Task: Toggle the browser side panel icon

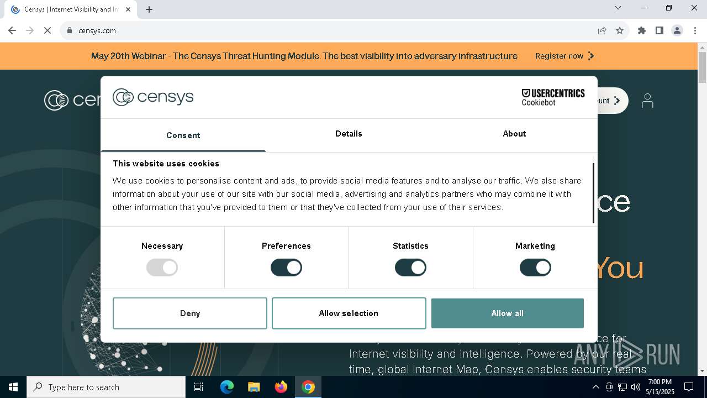Action: click(659, 30)
